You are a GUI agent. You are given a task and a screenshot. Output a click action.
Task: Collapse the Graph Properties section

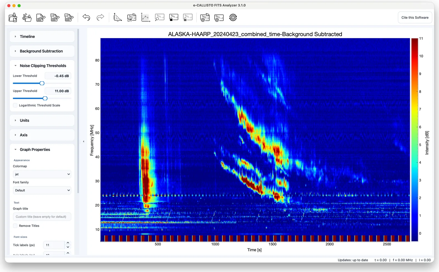coord(42,150)
